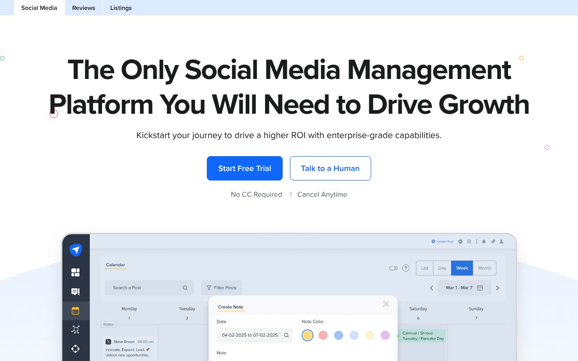This screenshot has width=578, height=361.
Task: Switch calendar to Month view
Action: click(x=485, y=268)
